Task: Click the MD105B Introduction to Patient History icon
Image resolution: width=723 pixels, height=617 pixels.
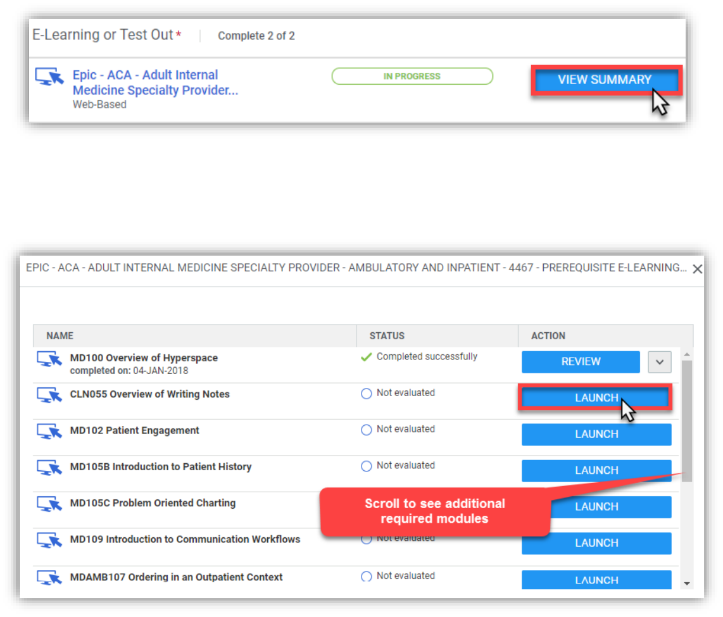Action: [49, 468]
